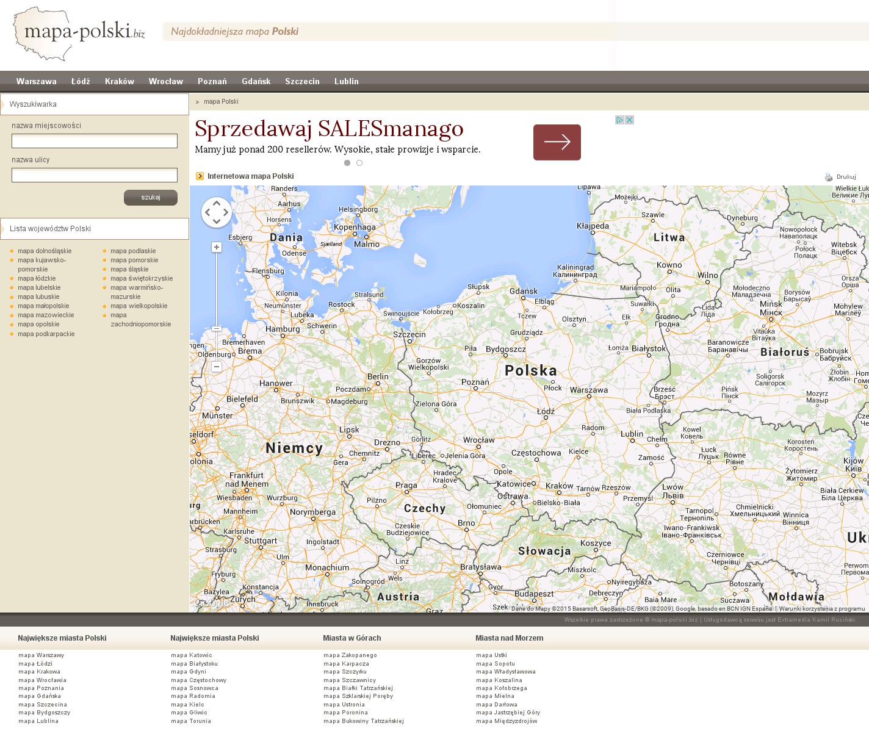869x737 pixels.
Task: Open the mapa Zakopanego footer link
Action: [x=350, y=655]
